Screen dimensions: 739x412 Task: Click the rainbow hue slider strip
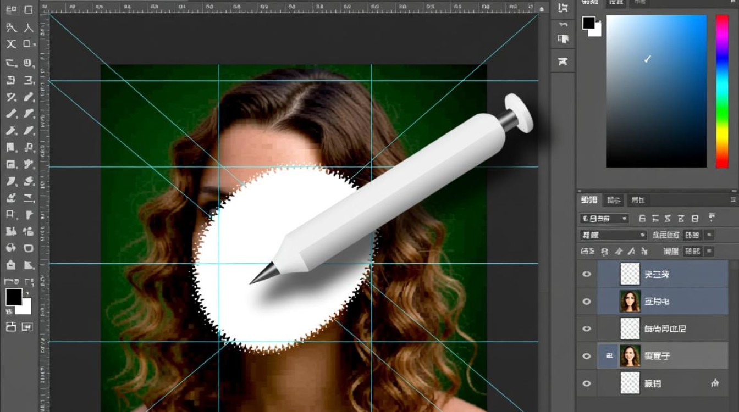coord(722,91)
